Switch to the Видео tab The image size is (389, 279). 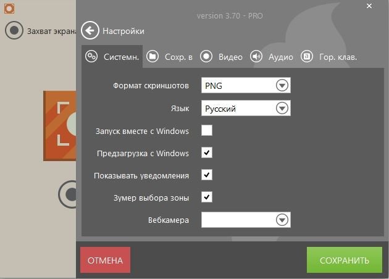coord(221,57)
